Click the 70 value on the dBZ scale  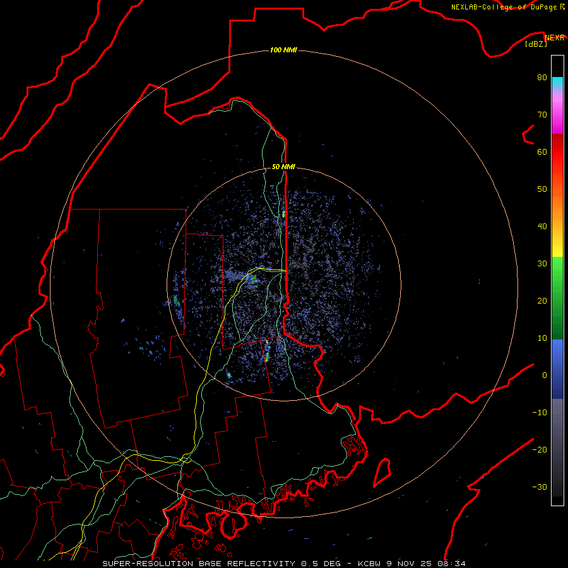coord(542,114)
